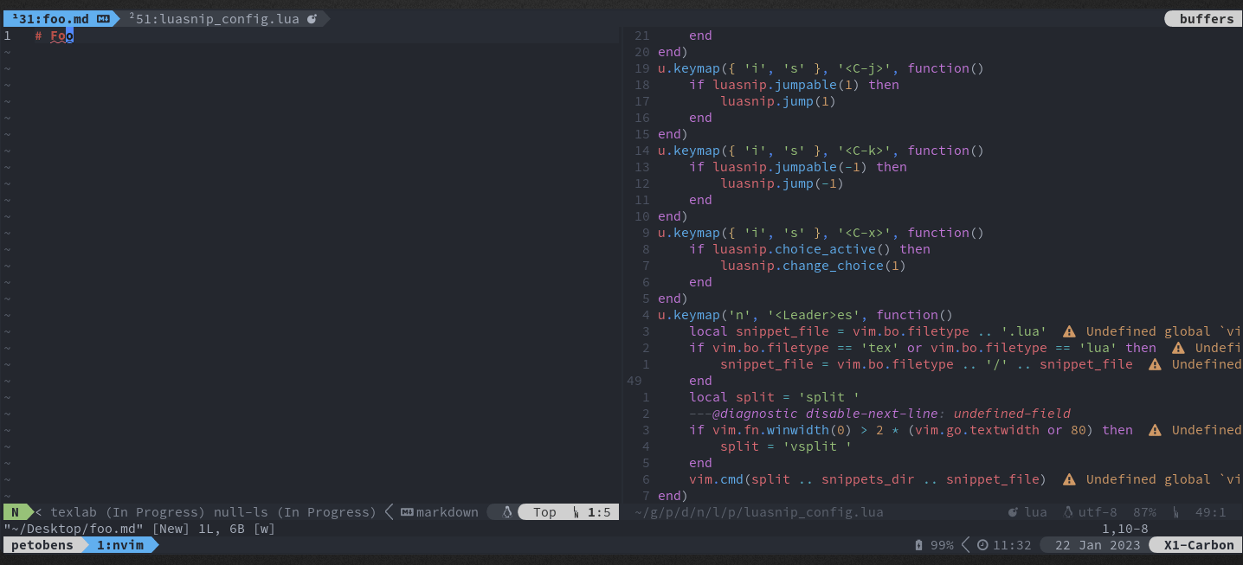Click the Lua icon beside luasnip_config.lua tab
The width and height of the screenshot is (1243, 565).
click(x=312, y=17)
